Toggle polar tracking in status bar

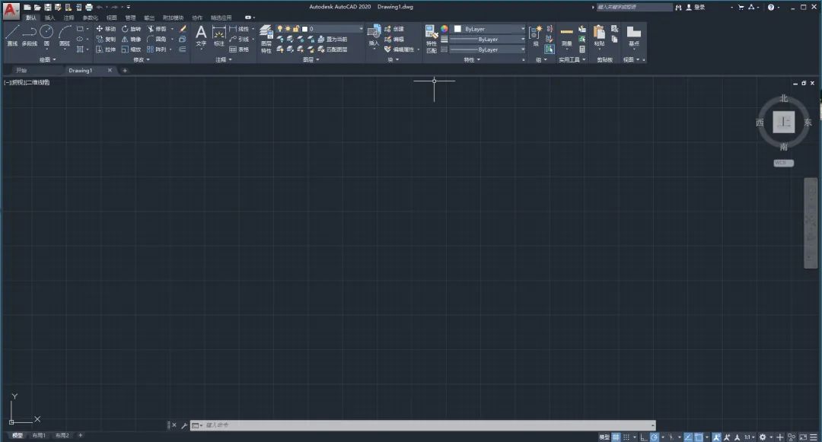coord(655,437)
